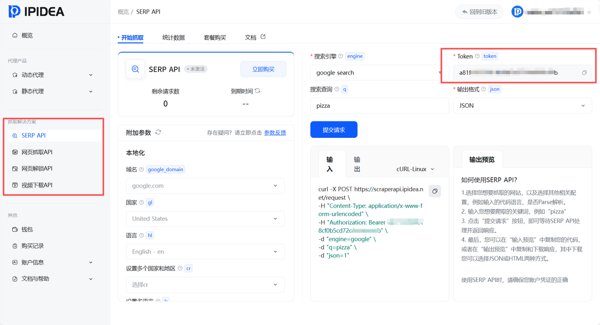Viewport: 600px width, 325px height.
Task: Switch to the 套餐购买 tab
Action: click(x=215, y=38)
